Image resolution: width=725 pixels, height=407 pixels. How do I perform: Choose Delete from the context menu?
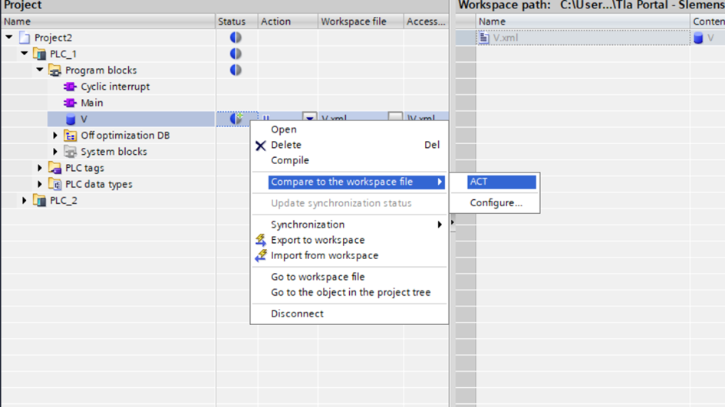click(x=286, y=145)
